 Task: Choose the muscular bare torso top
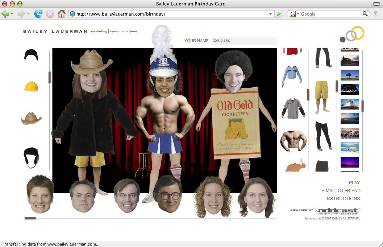(x=294, y=140)
